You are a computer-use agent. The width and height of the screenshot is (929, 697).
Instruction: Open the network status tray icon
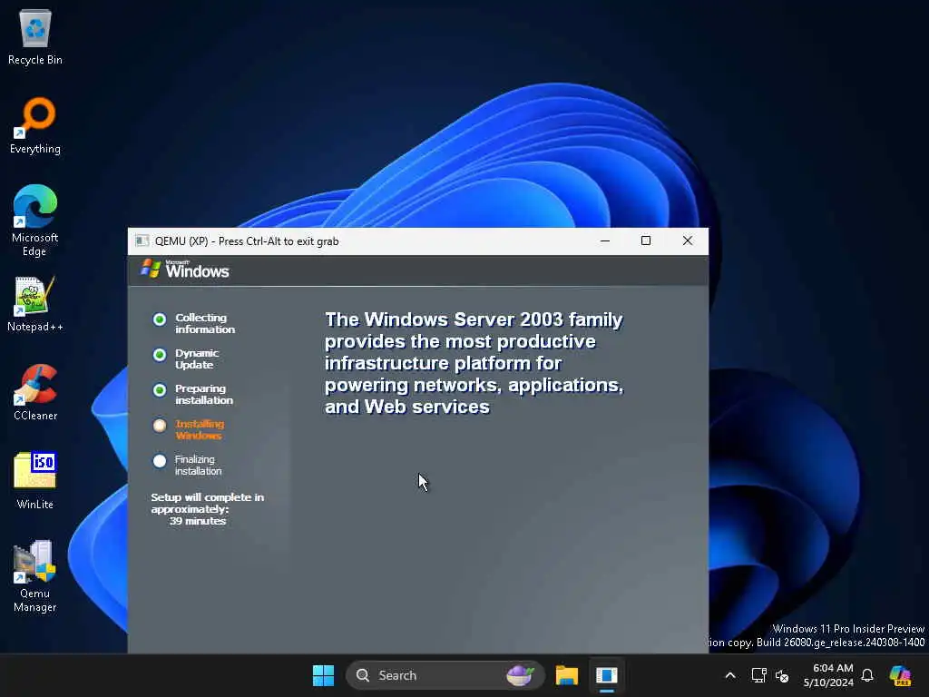(759, 675)
